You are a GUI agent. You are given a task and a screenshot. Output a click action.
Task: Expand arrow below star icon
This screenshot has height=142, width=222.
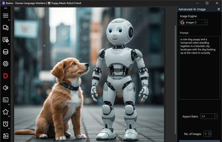[9, 116]
